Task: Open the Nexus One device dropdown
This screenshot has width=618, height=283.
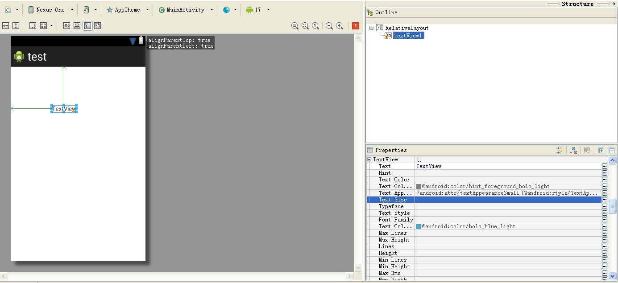Action: tap(51, 10)
